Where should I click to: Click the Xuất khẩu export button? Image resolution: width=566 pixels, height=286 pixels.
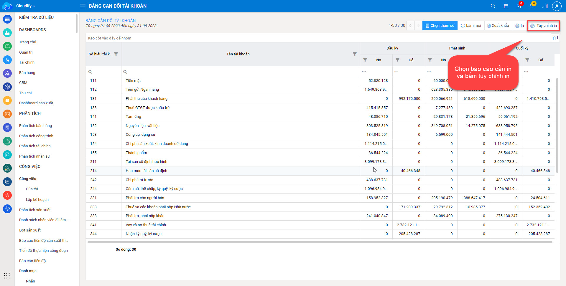pos(498,26)
